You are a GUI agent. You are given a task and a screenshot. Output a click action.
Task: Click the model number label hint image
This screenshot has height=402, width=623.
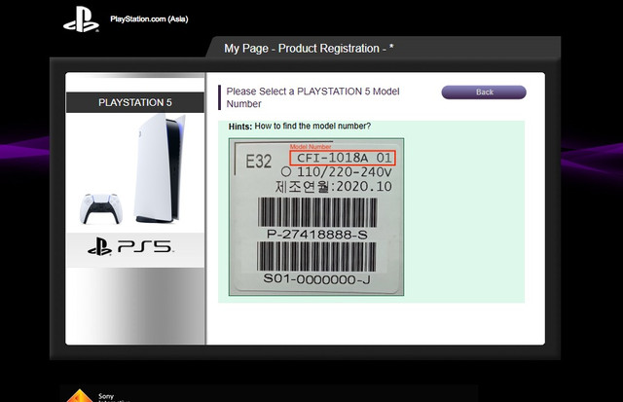[316, 217]
